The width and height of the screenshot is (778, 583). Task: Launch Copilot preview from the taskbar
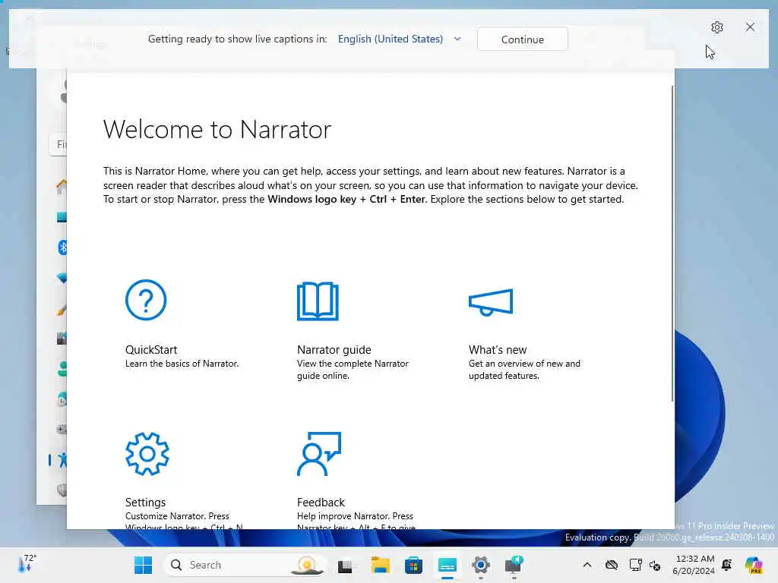pyautogui.click(x=753, y=565)
